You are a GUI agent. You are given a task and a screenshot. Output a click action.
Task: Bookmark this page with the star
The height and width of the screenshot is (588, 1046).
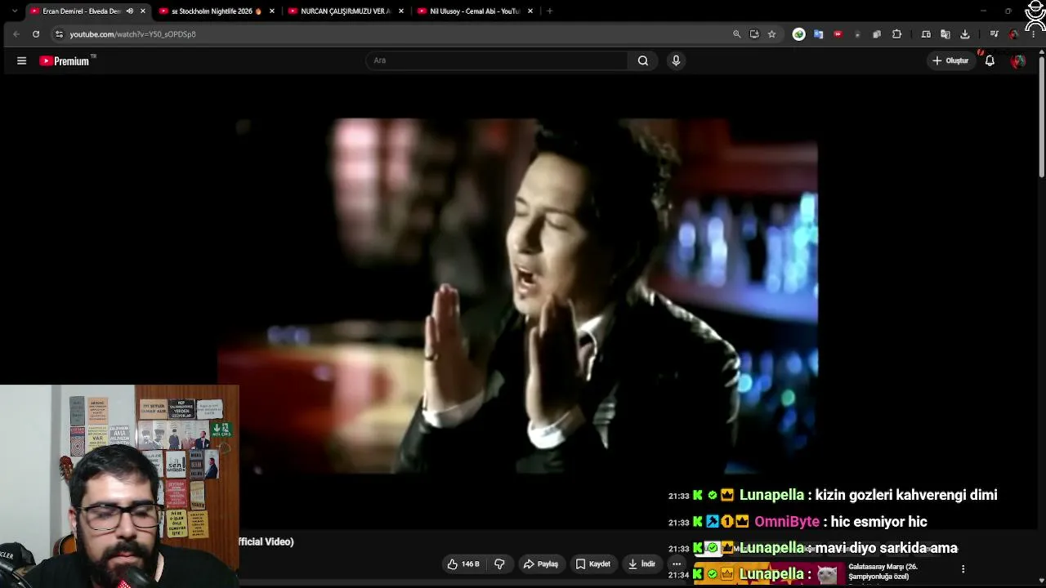coord(771,34)
